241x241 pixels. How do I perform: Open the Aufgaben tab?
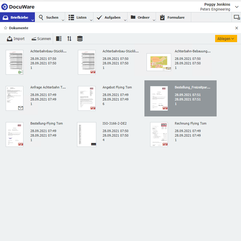(x=110, y=17)
